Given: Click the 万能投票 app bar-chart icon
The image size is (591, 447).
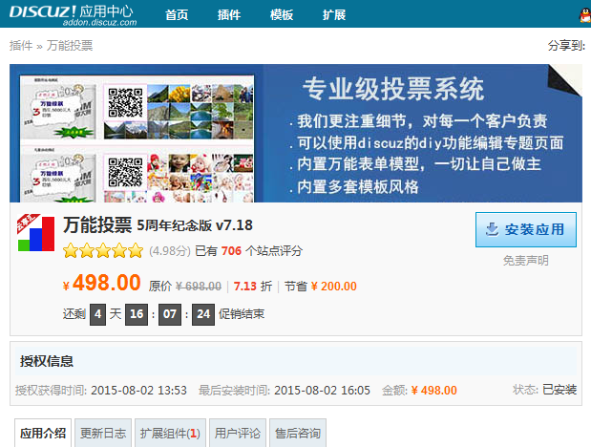Looking at the screenshot, I should 36,233.
